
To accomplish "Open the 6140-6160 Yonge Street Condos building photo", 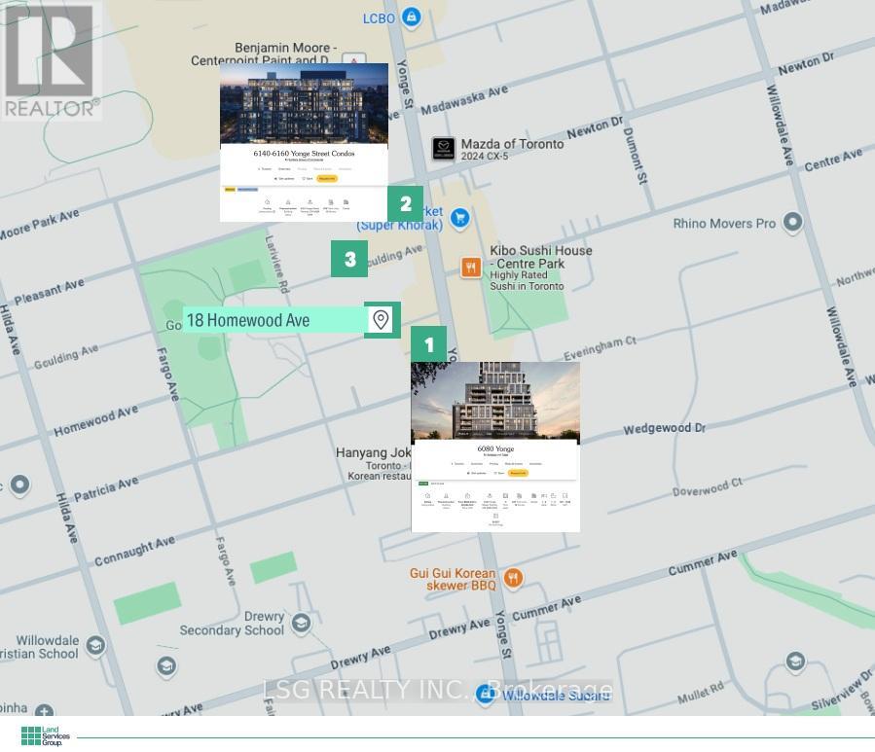I will 304,103.
